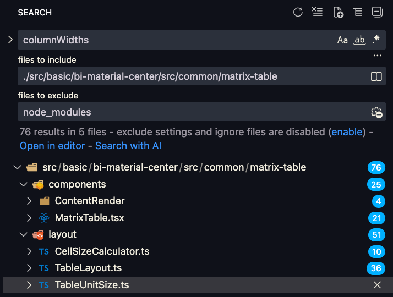Expand the ContentRender folder
Image resolution: width=393 pixels, height=297 pixels.
[29, 201]
